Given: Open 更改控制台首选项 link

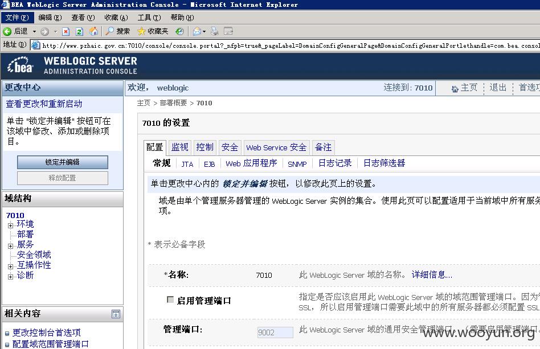Looking at the screenshot, I should [47, 333].
